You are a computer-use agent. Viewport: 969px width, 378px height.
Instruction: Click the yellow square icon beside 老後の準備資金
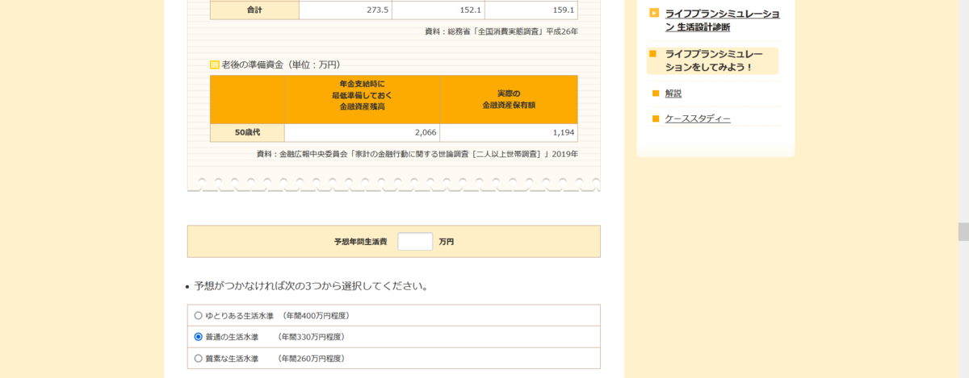point(215,64)
